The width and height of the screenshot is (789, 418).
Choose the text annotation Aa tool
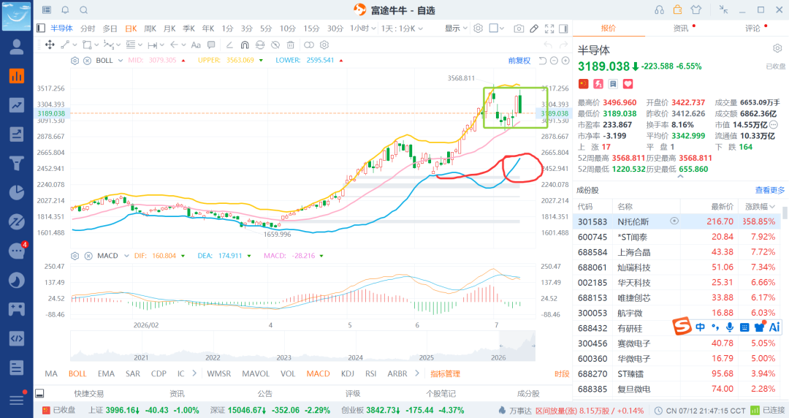[x=196, y=45]
